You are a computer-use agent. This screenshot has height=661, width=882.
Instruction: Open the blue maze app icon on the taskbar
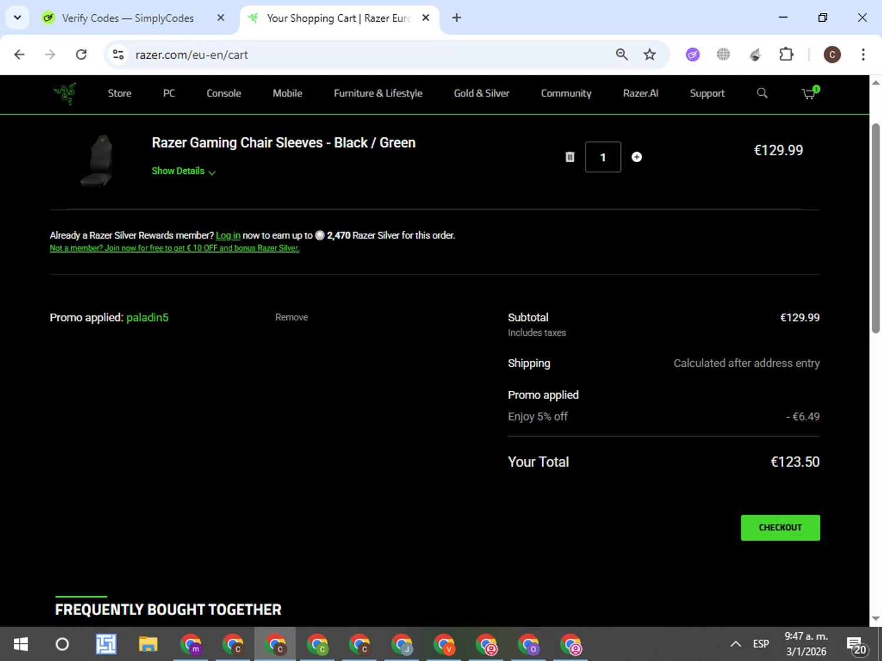pos(106,644)
